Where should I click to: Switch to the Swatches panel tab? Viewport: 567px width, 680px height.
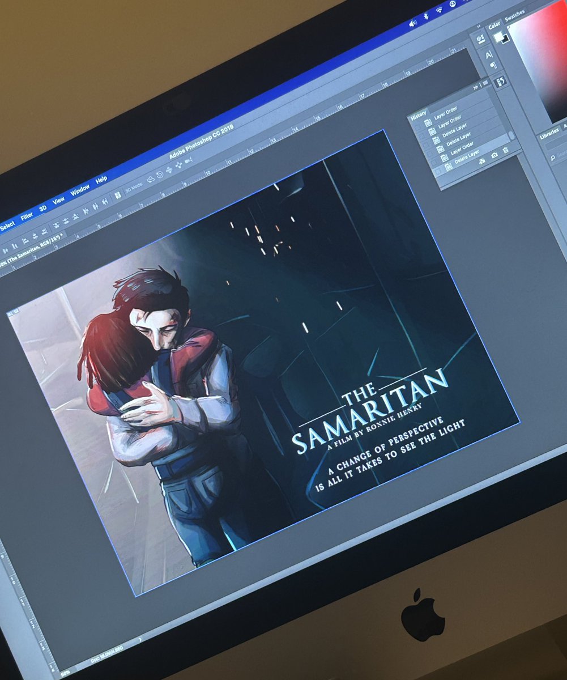click(515, 15)
